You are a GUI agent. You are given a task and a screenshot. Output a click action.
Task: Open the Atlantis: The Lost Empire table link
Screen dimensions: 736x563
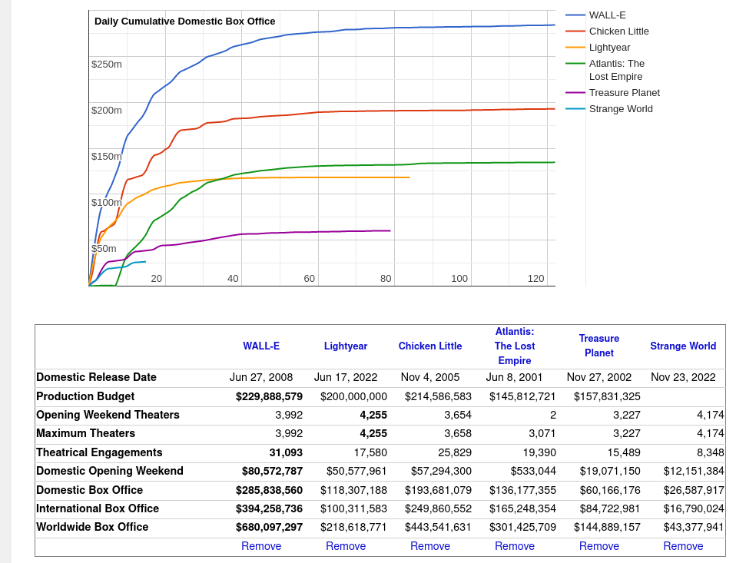click(515, 346)
